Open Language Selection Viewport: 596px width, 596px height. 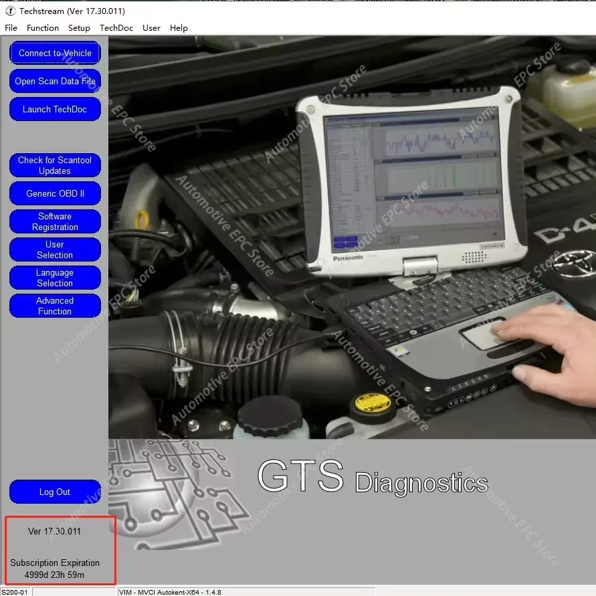[55, 278]
